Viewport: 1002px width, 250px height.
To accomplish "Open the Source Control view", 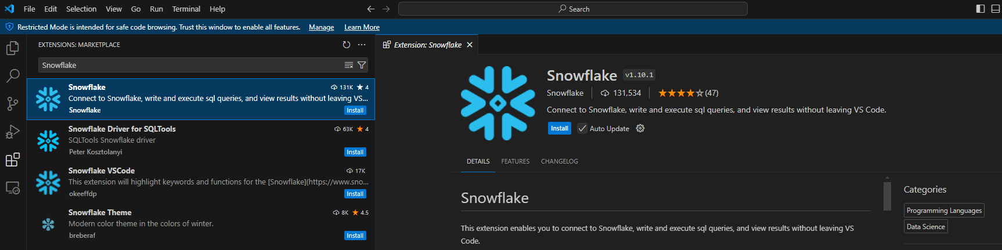I will point(12,104).
